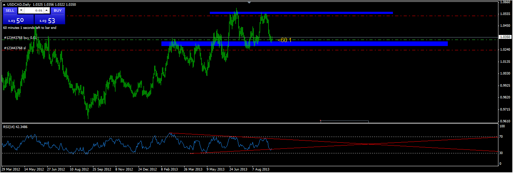The image size is (513, 173).
Task: Click the 1.0030 price axis label
Action: (x=506, y=73)
